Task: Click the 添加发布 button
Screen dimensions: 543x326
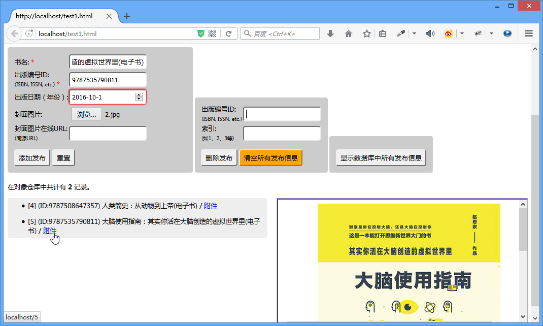Action: point(32,158)
